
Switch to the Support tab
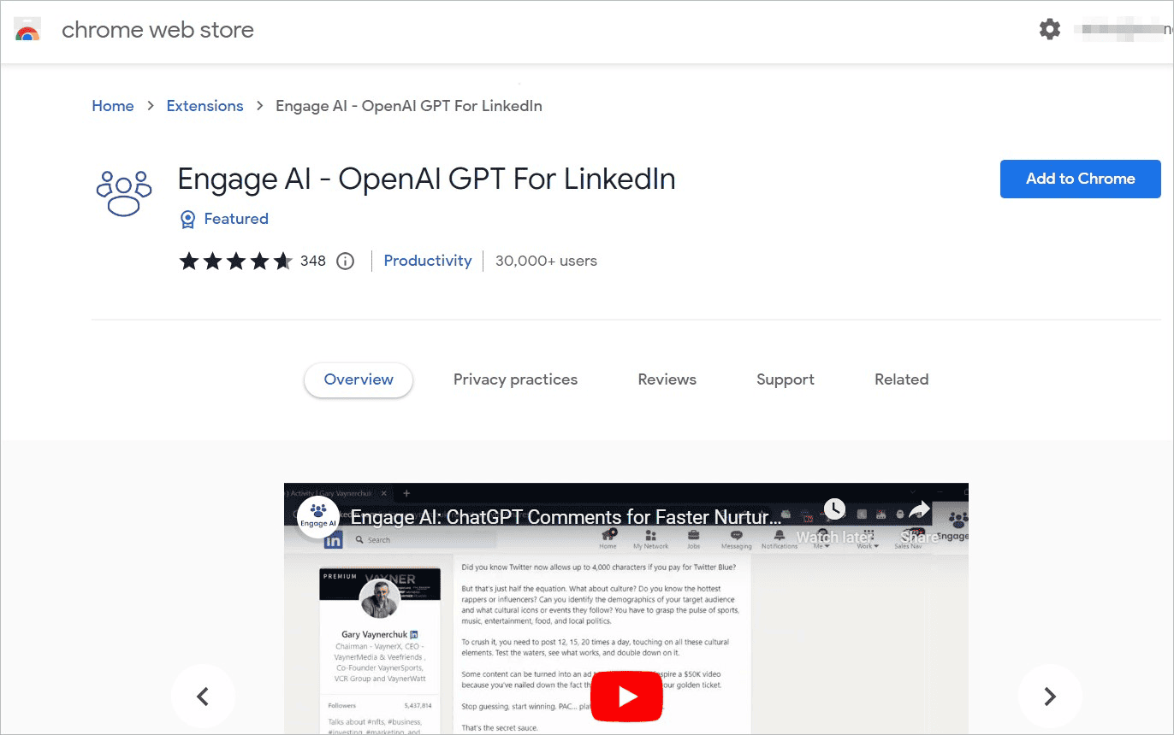point(786,379)
